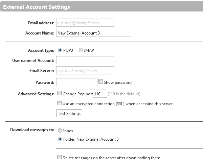
Task: Click the Email Server input field
Action: pyautogui.click(x=85, y=70)
